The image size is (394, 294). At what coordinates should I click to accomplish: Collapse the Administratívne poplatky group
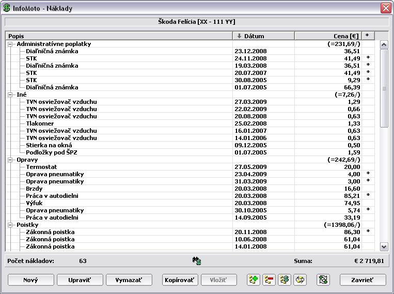click(x=10, y=44)
